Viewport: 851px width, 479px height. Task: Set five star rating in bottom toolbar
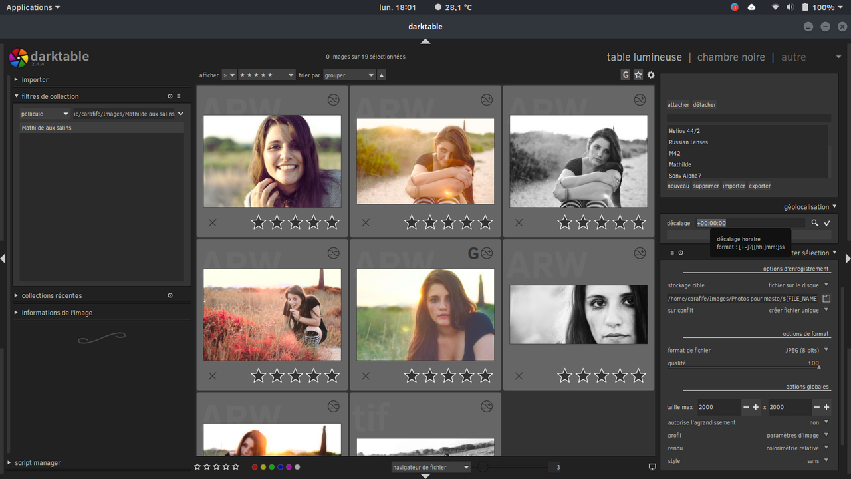(235, 467)
